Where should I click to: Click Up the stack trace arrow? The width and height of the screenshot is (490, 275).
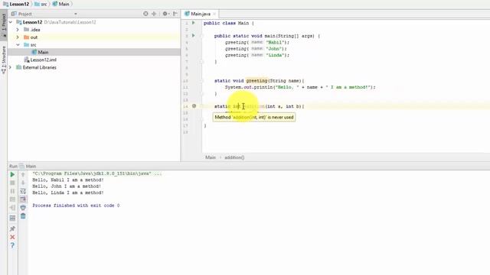pyautogui.click(x=23, y=175)
